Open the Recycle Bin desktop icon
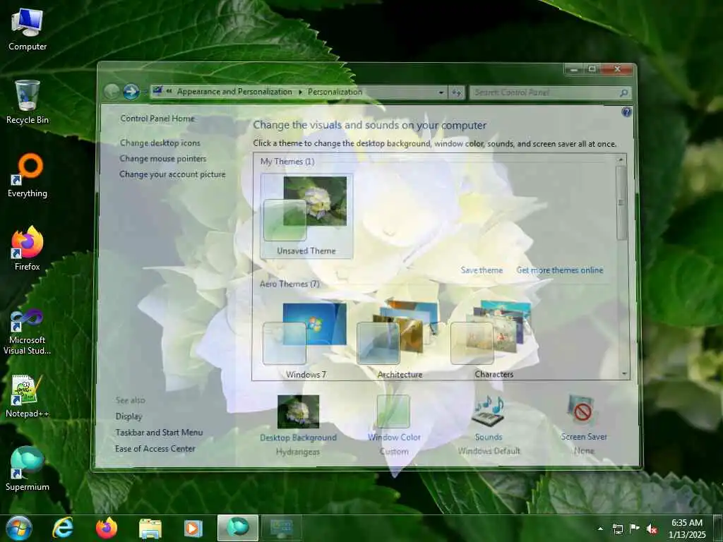The height and width of the screenshot is (542, 723). (x=28, y=102)
